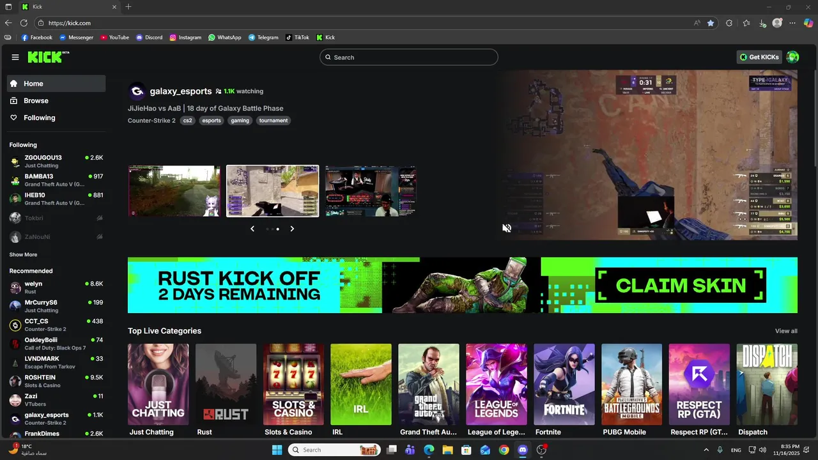
Task: Open PUBG Mobile category card
Action: pos(631,385)
